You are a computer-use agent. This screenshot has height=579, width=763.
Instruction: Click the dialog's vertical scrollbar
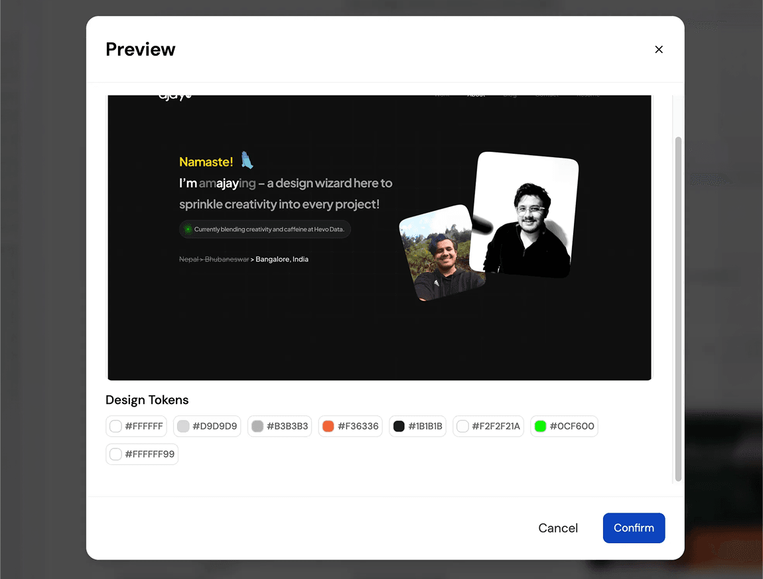pos(678,308)
